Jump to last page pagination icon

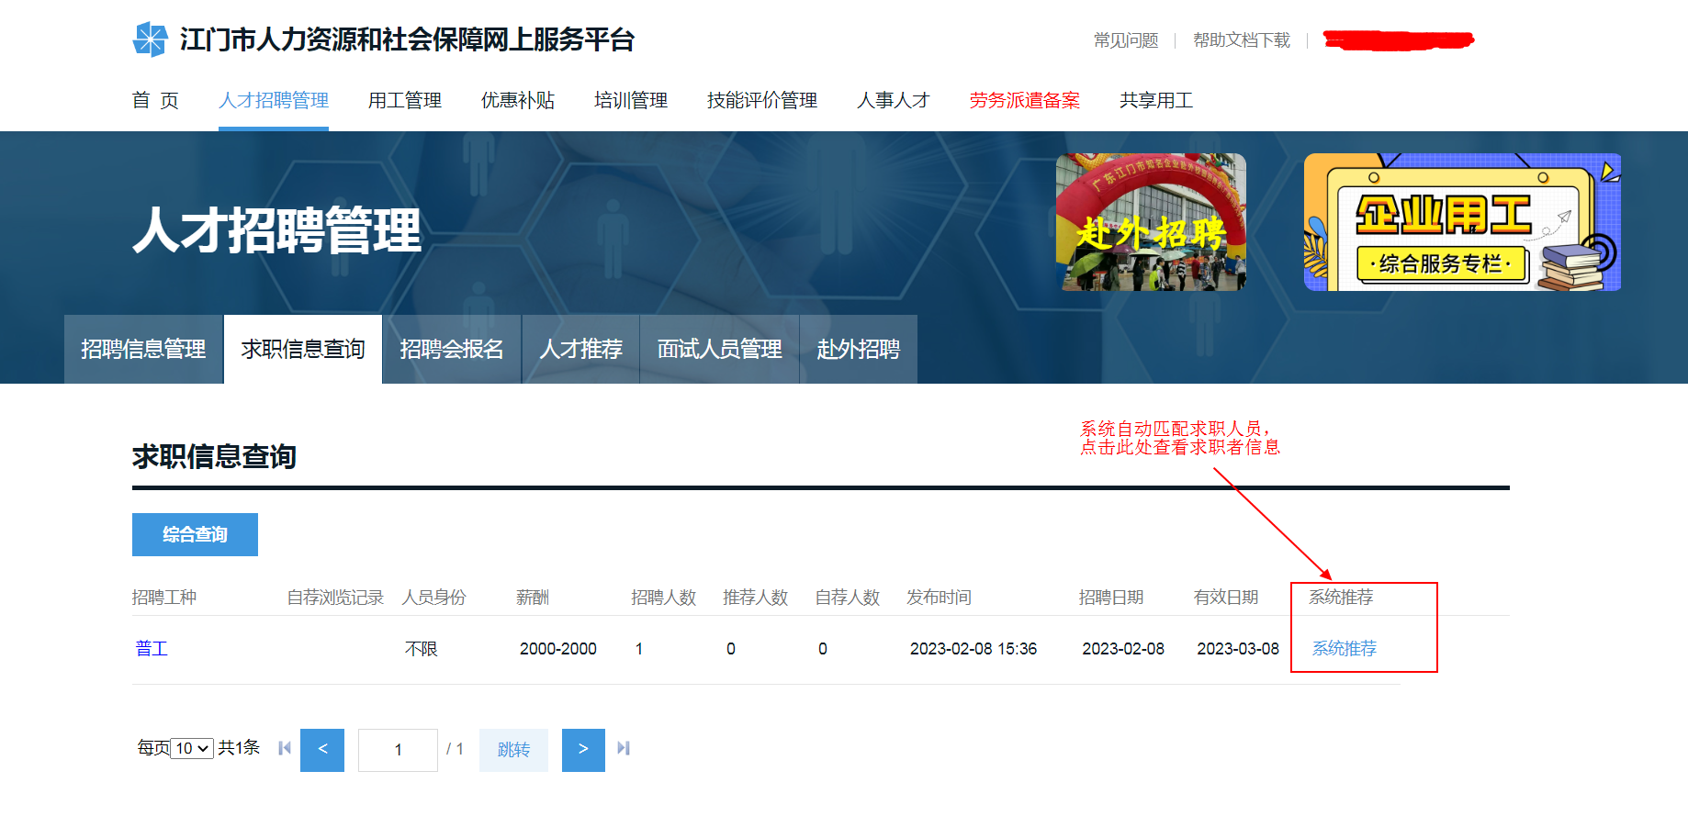(624, 748)
